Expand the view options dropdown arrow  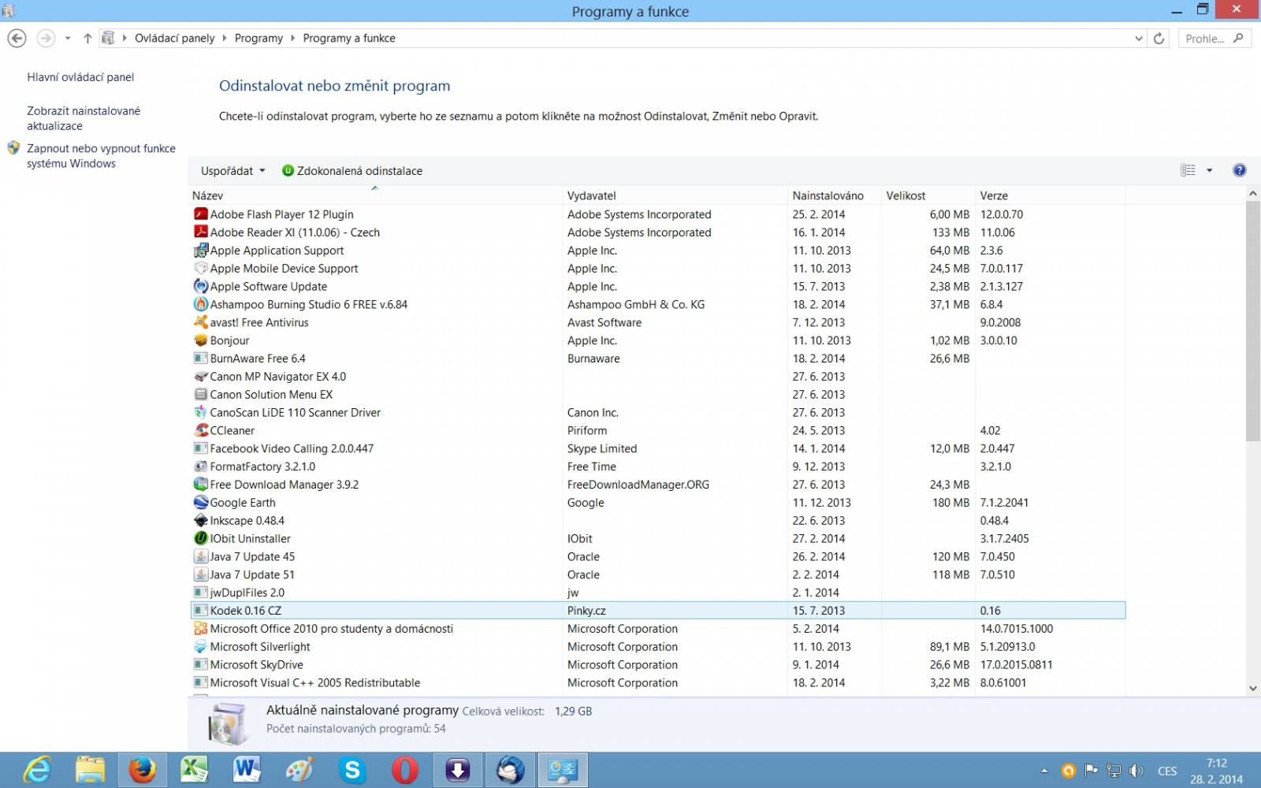tap(1209, 170)
